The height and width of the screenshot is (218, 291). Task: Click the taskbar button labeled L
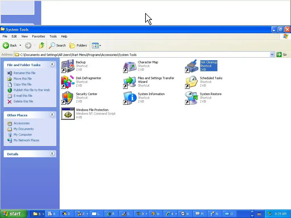[x=96, y=214]
